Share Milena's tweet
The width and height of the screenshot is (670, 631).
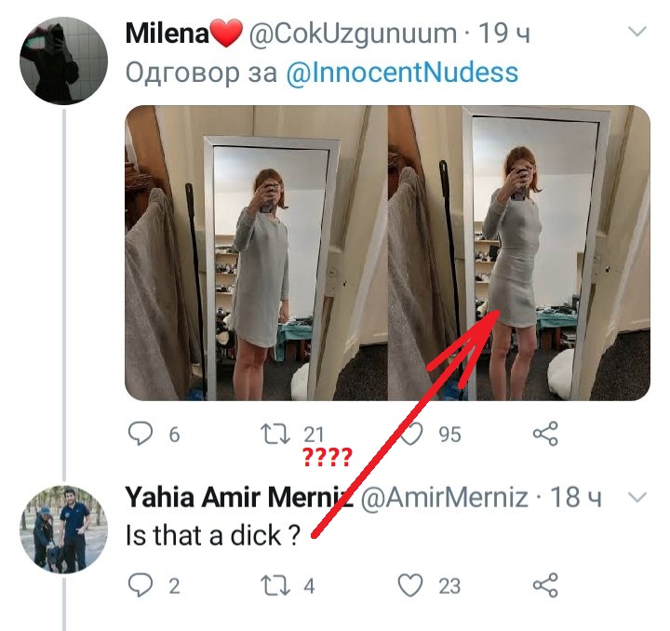(x=544, y=434)
